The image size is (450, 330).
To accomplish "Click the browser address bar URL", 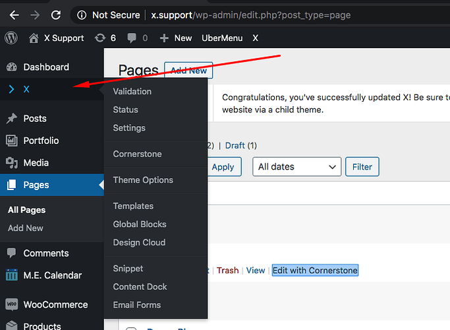I will [x=251, y=15].
